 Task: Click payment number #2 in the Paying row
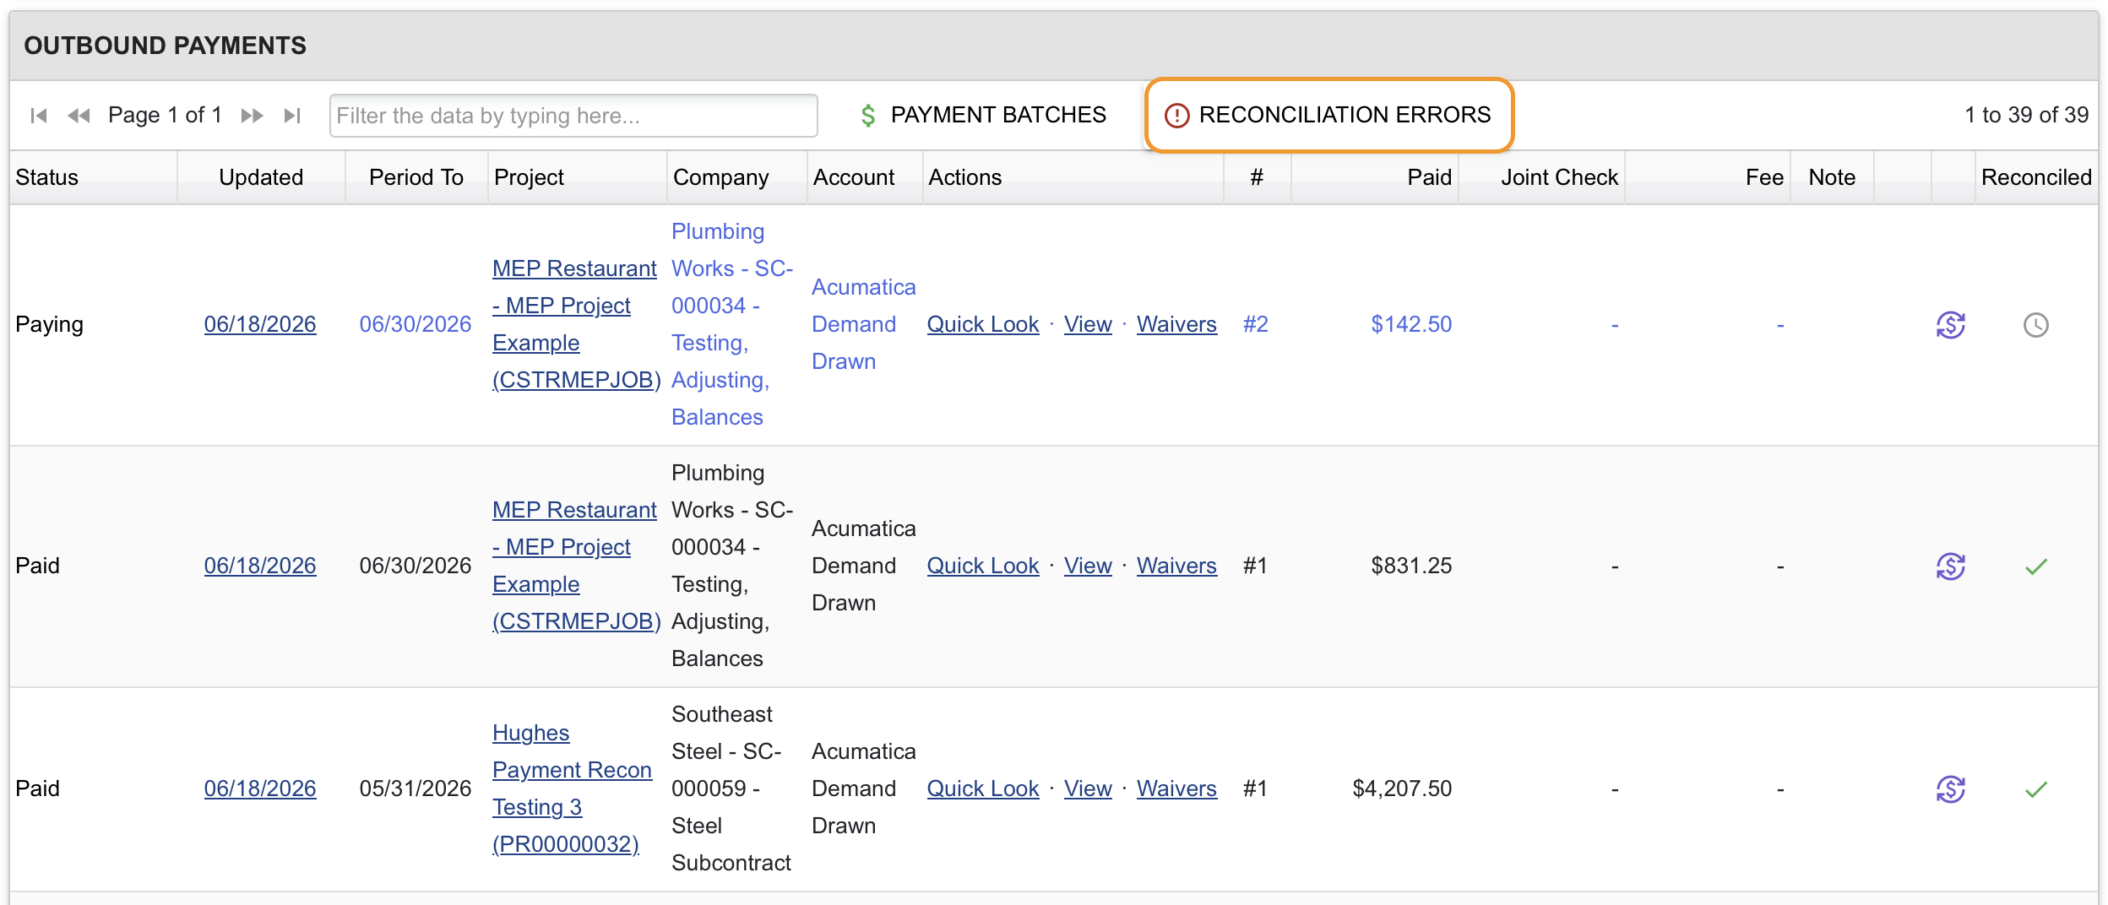(x=1256, y=324)
